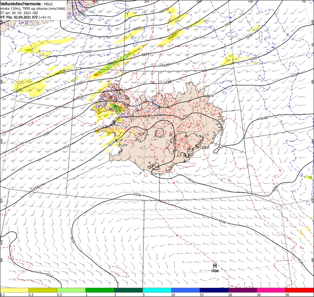
Task: Click the 25W longitude label
Action: (95, 2)
